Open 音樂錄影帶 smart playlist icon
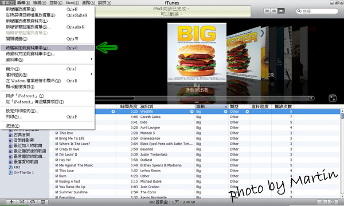Screen dimensions: 344x206 (x=10, y=140)
